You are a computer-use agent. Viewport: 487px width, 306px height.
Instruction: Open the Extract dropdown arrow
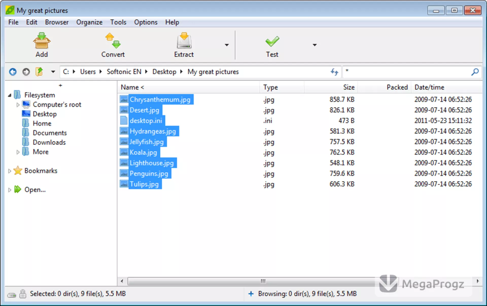point(227,45)
